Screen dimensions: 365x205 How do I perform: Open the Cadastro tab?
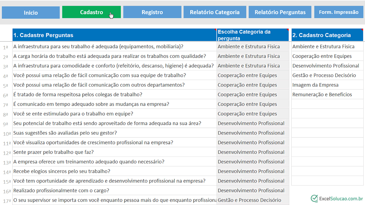(92, 12)
